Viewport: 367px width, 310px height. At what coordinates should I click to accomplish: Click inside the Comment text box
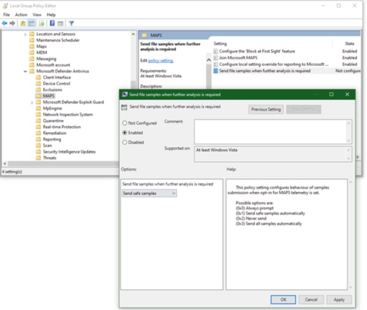(x=271, y=131)
